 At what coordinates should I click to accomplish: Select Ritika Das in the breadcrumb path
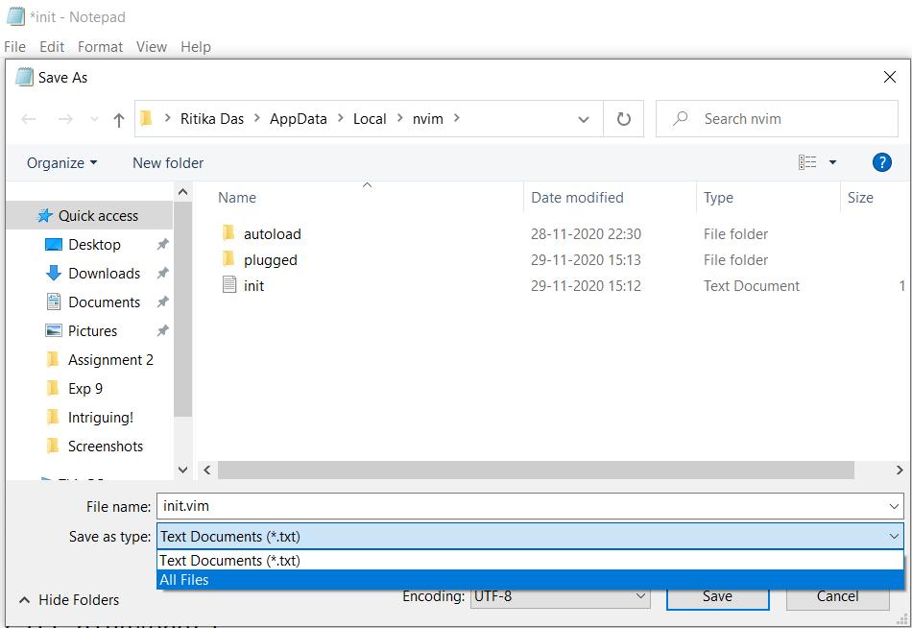point(212,119)
